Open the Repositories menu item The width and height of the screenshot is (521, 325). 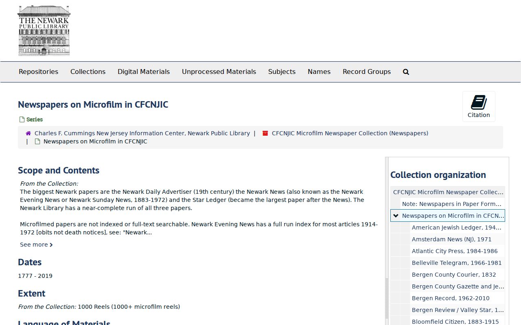(38, 71)
